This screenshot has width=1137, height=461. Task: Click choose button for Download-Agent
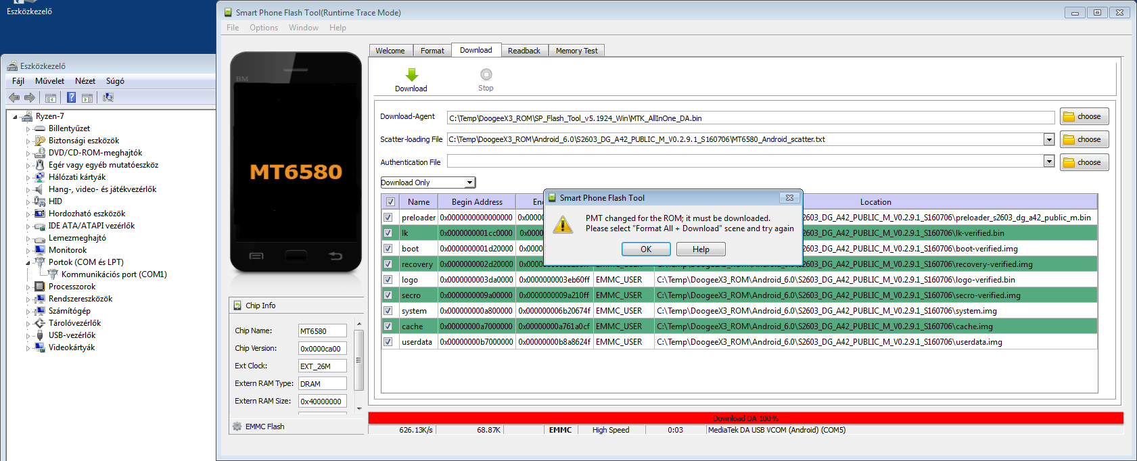(1084, 116)
